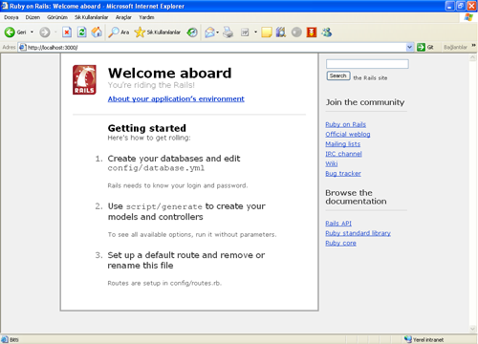478x344 pixels.
Task: Click the Yerel intranet zone icon
Action: (407, 339)
